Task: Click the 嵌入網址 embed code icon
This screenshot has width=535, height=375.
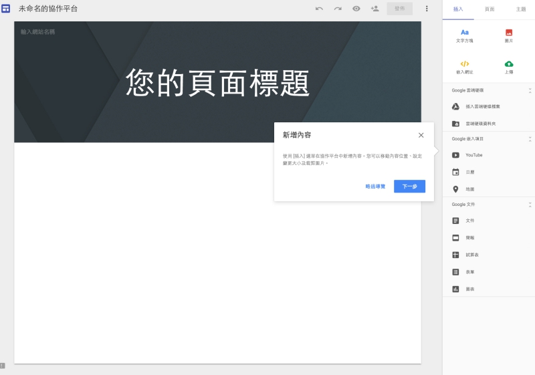Action: pyautogui.click(x=465, y=67)
